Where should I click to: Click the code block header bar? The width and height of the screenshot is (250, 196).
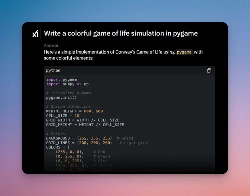(x=129, y=70)
